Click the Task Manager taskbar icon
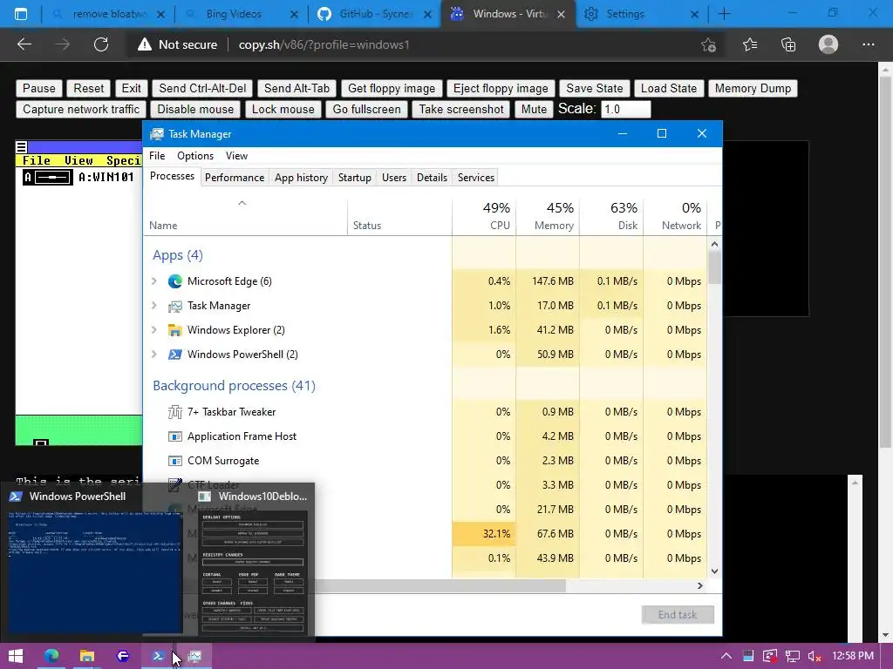This screenshot has height=669, width=893. click(x=194, y=656)
